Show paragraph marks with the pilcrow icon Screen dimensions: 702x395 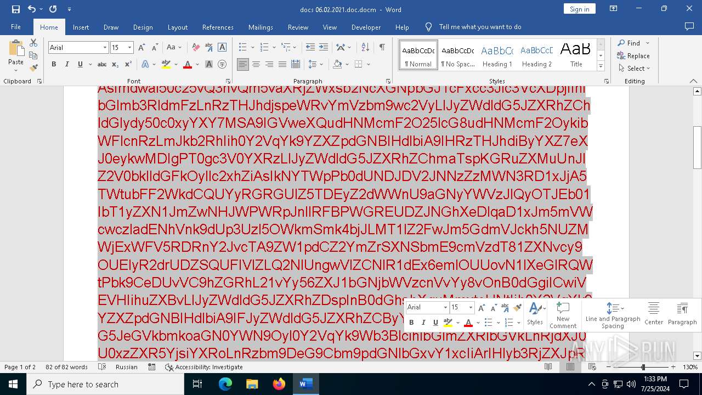382,48
